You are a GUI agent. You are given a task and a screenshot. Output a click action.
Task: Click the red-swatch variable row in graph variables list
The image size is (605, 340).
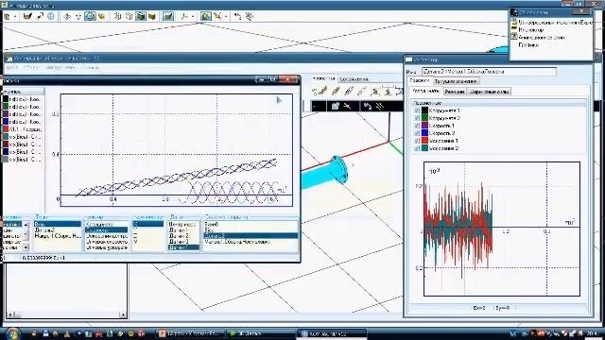click(x=22, y=129)
